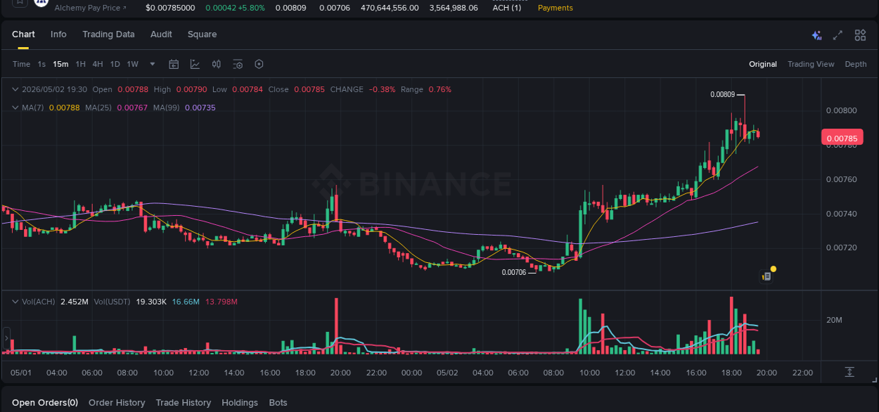Switch to Depth chart mode

click(x=856, y=64)
